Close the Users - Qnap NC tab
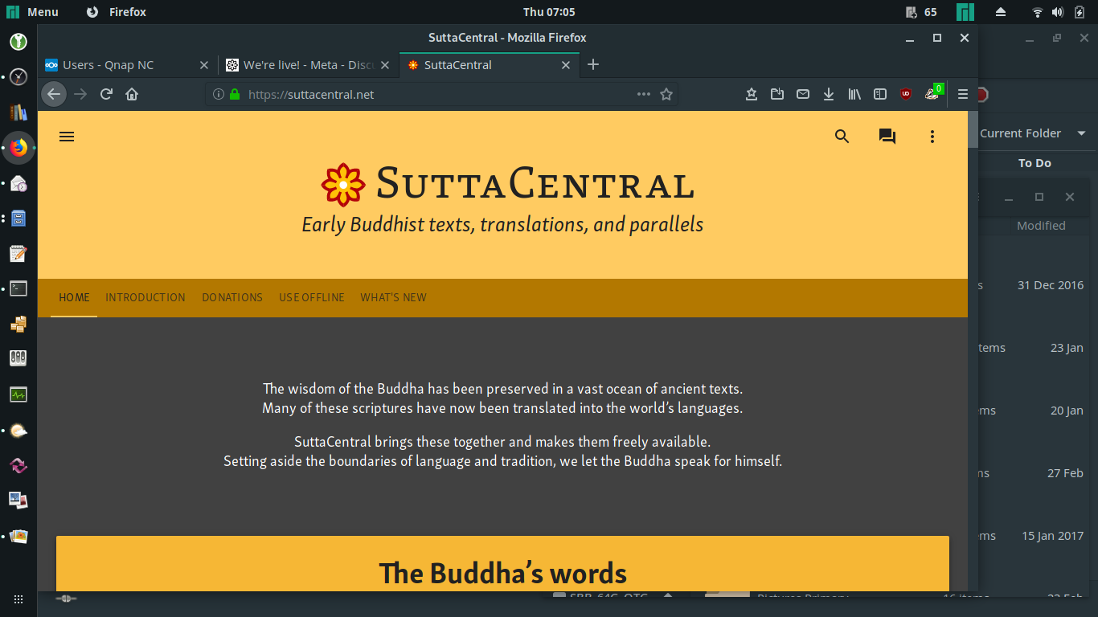Screen dimensions: 1098x617 (x=203, y=65)
